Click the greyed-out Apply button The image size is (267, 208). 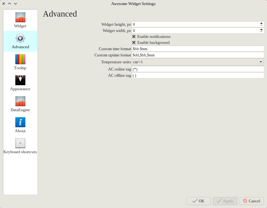(225, 201)
